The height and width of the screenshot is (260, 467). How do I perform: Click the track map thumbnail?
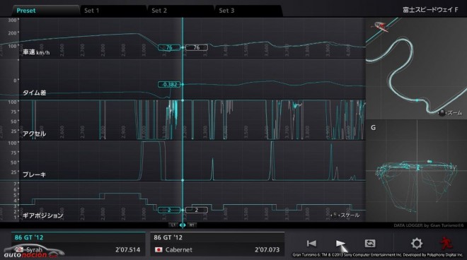(416, 69)
